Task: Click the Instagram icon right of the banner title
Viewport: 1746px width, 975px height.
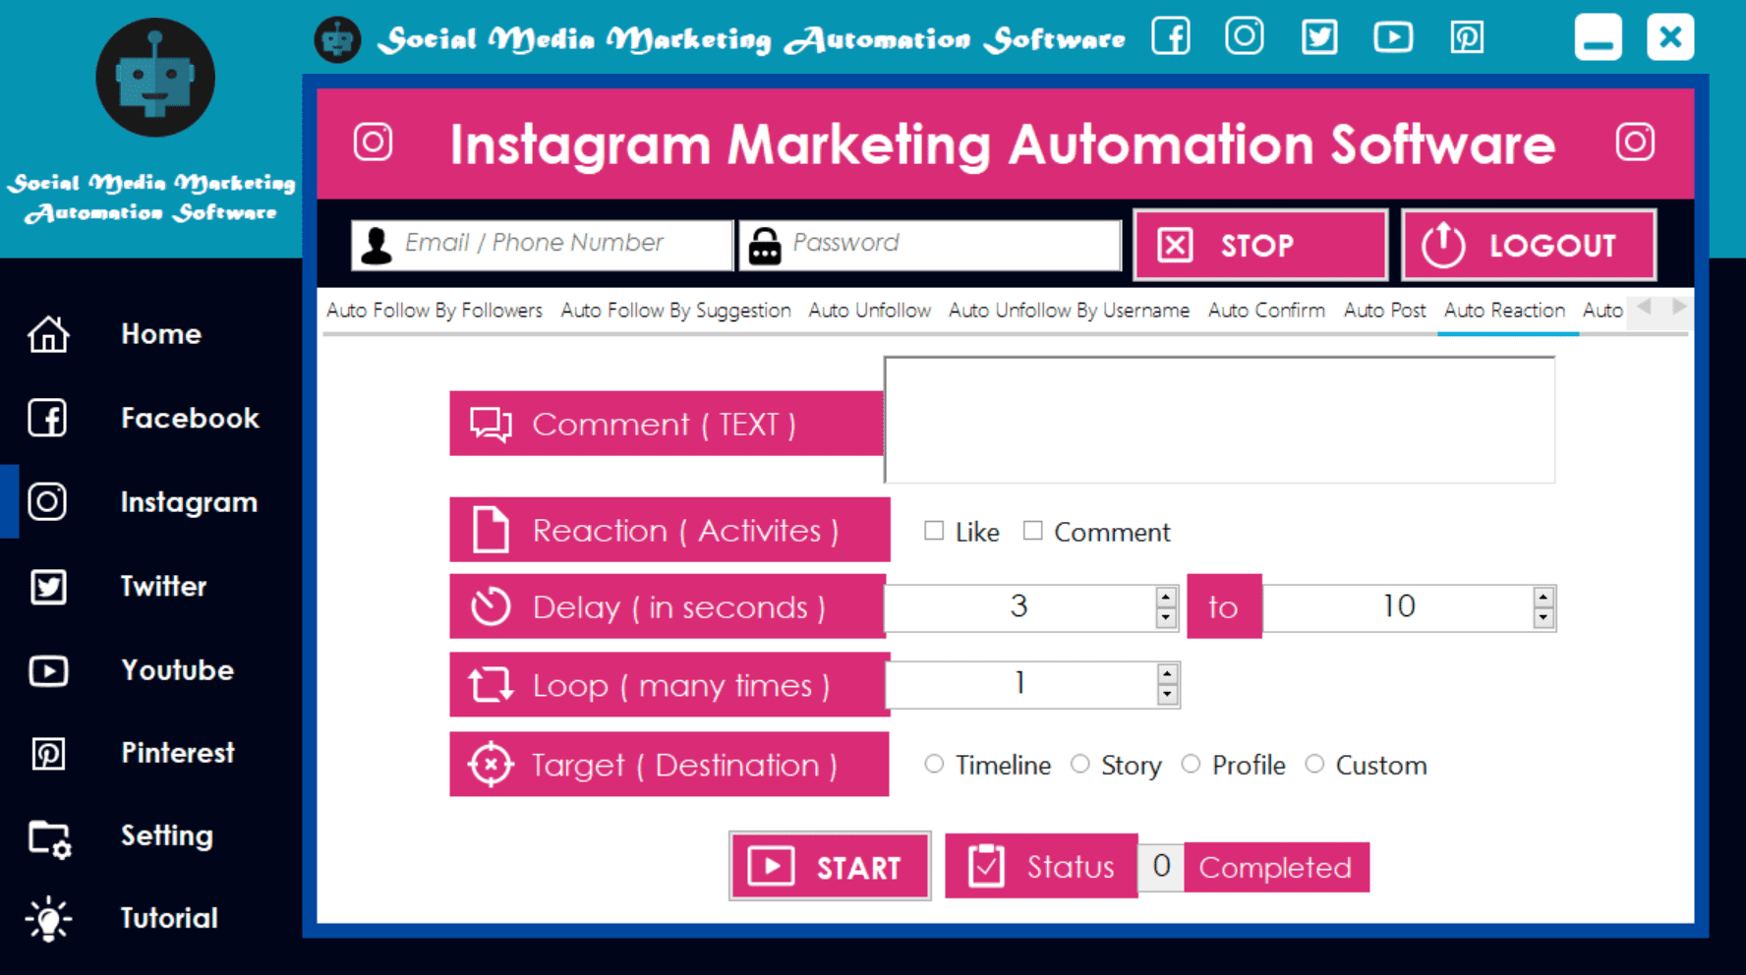Action: 1635,143
